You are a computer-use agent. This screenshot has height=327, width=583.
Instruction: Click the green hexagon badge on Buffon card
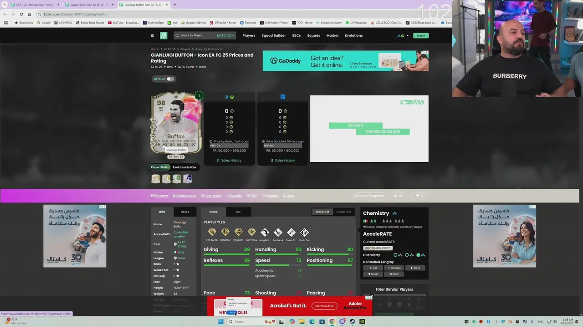coord(199,95)
